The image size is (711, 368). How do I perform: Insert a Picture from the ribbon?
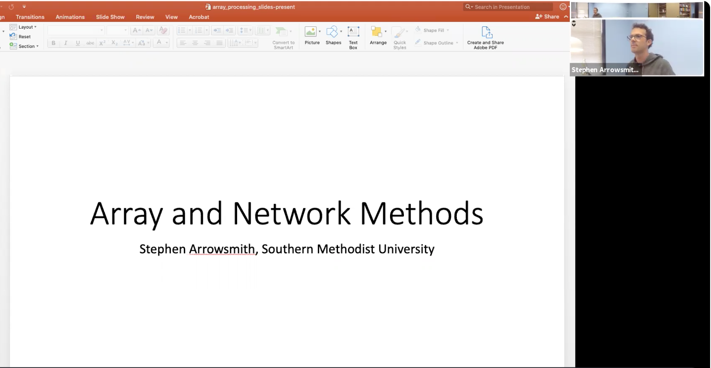(312, 36)
